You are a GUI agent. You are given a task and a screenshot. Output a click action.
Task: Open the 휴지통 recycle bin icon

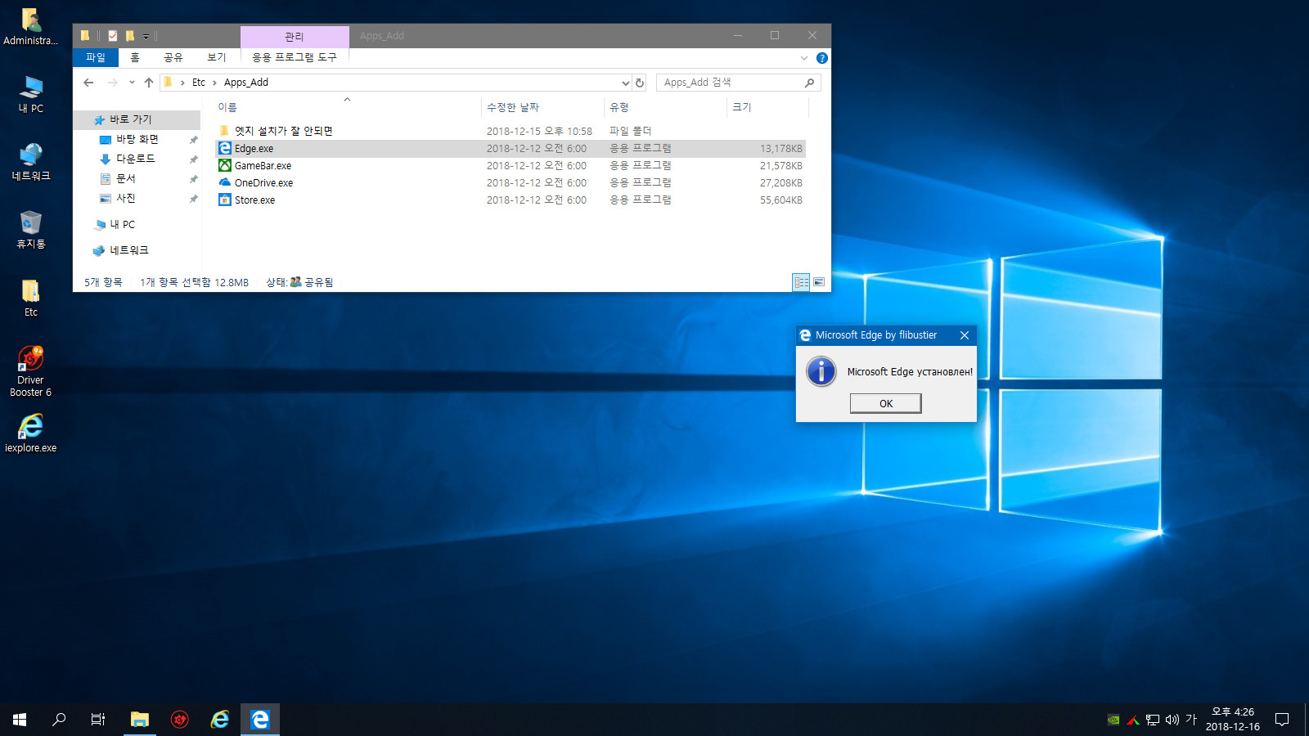30,230
